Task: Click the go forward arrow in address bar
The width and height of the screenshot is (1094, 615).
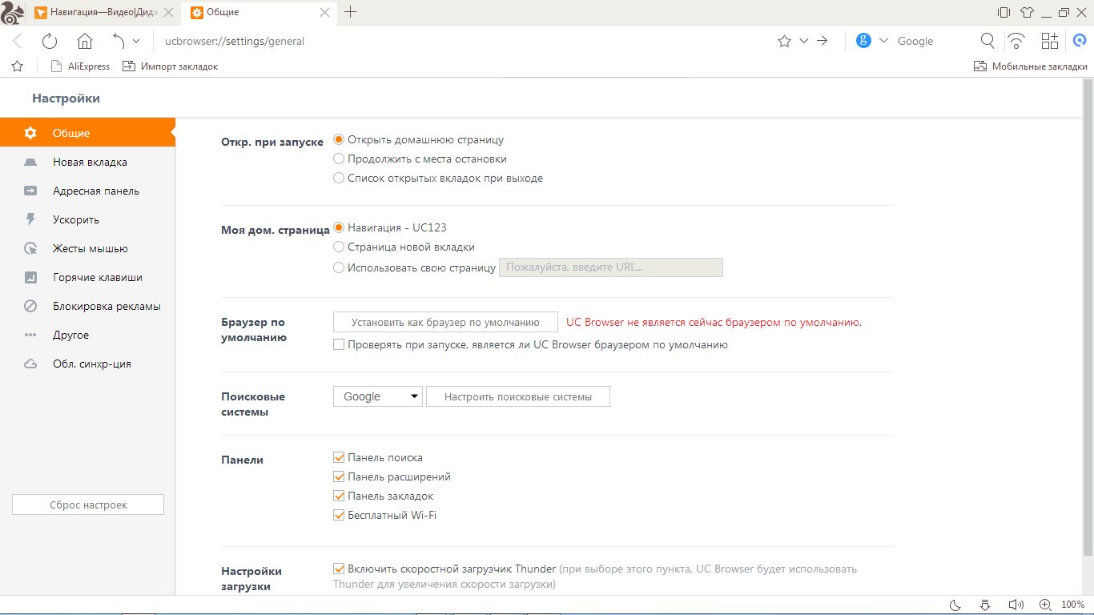Action: (x=823, y=41)
